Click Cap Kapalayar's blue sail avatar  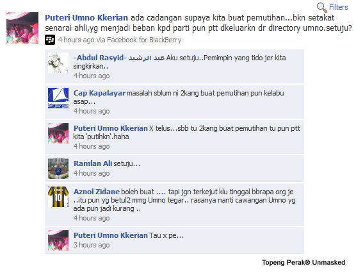pos(58,98)
